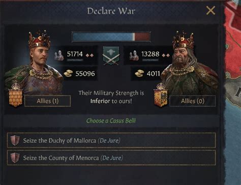This screenshot has width=241, height=185.
Task: Click shield icon for Duchy of Mallorca
Action: (15, 140)
